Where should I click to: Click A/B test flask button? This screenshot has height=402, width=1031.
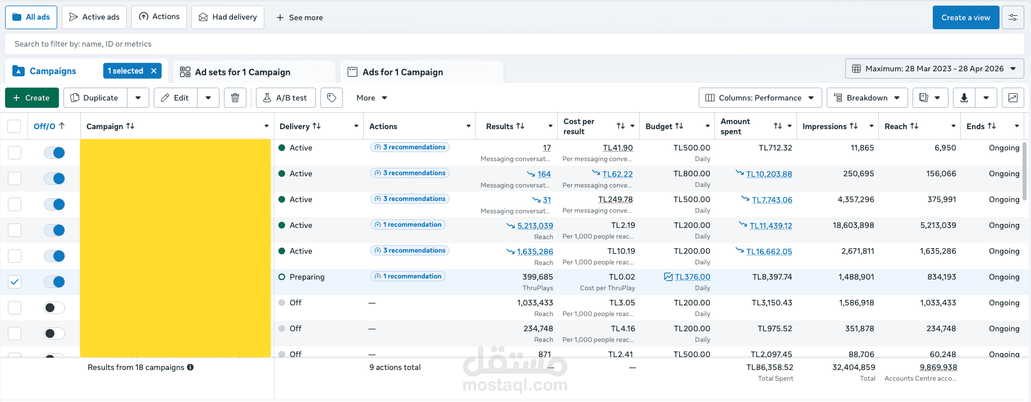point(286,98)
